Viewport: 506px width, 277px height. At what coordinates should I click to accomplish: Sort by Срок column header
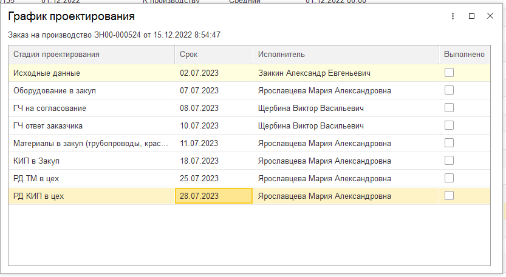[x=214, y=55]
